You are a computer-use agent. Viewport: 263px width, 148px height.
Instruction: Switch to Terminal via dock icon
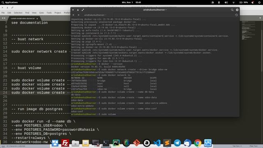coord(106,143)
